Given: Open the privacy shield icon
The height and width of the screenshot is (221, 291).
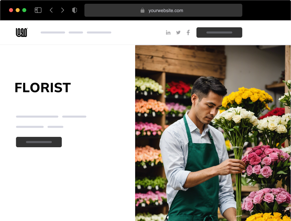Looking at the screenshot, I should click(74, 10).
